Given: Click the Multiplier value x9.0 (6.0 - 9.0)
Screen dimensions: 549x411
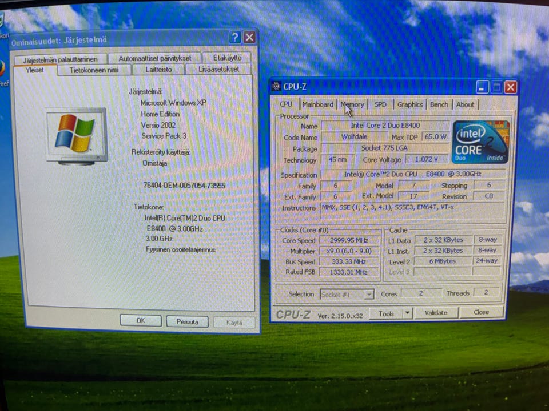Looking at the screenshot, I should (x=349, y=251).
